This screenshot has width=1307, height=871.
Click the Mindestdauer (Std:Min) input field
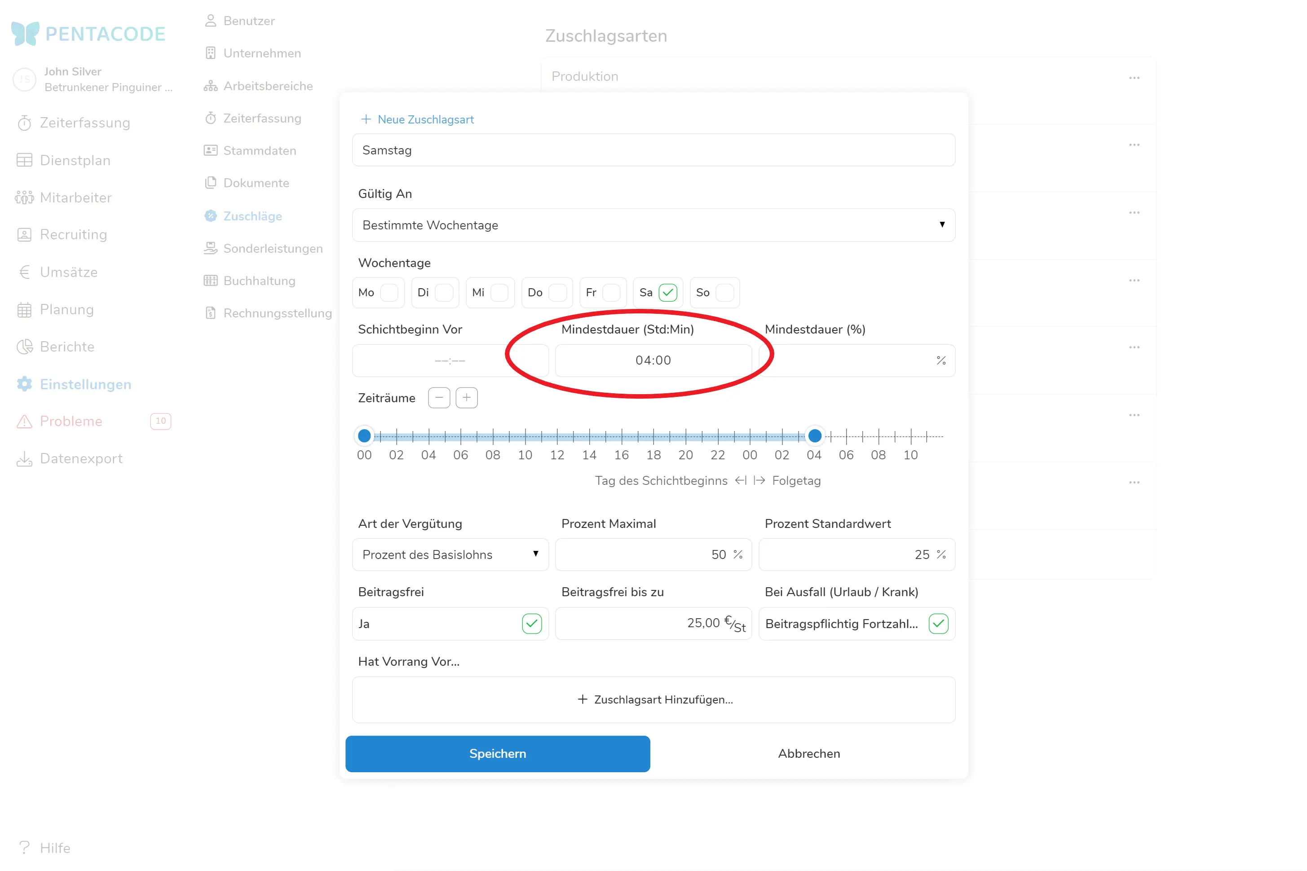point(653,361)
